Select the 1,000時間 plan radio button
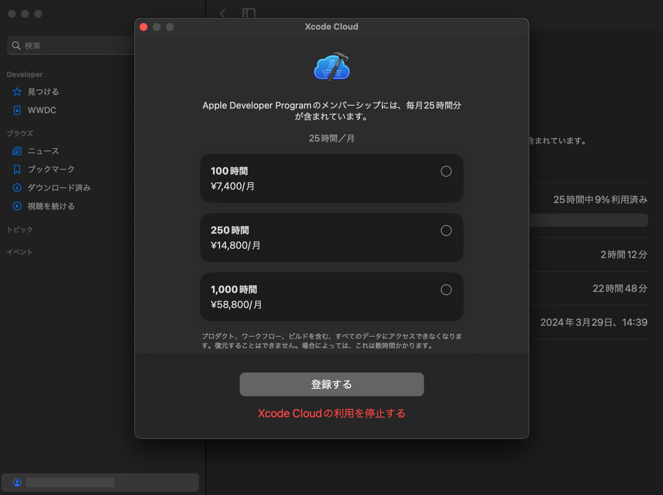The width and height of the screenshot is (663, 495). 446,290
